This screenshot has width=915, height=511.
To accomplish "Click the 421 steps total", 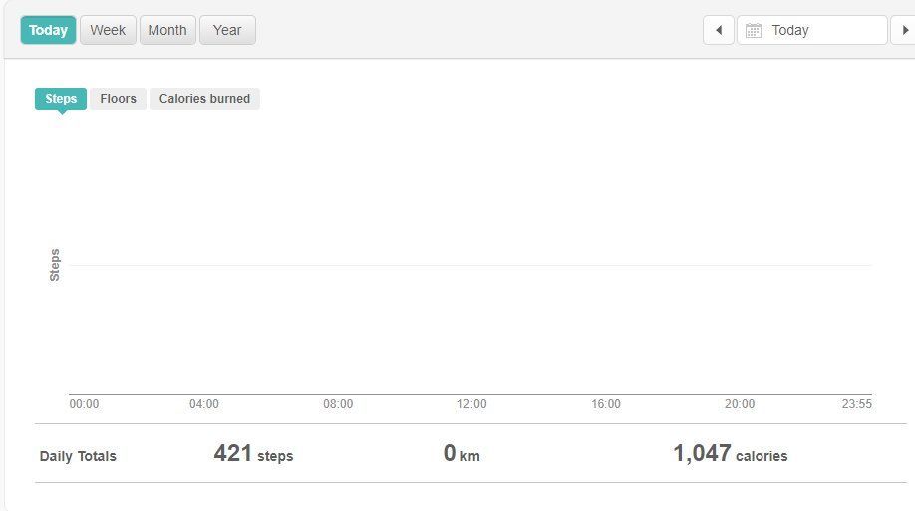I will click(x=253, y=454).
